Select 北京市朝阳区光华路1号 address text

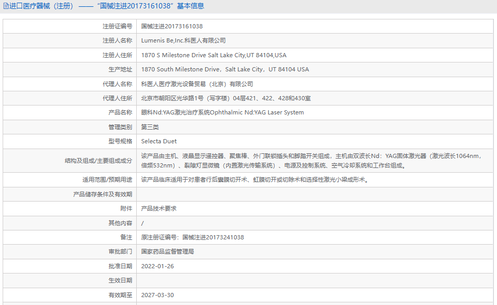coord(226,98)
